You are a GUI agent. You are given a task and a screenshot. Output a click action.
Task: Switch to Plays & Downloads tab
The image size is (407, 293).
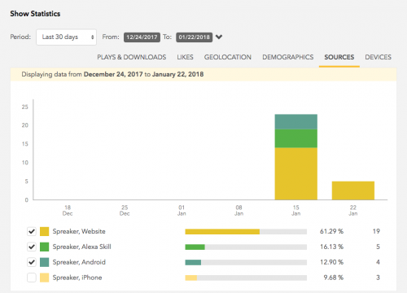(x=132, y=57)
